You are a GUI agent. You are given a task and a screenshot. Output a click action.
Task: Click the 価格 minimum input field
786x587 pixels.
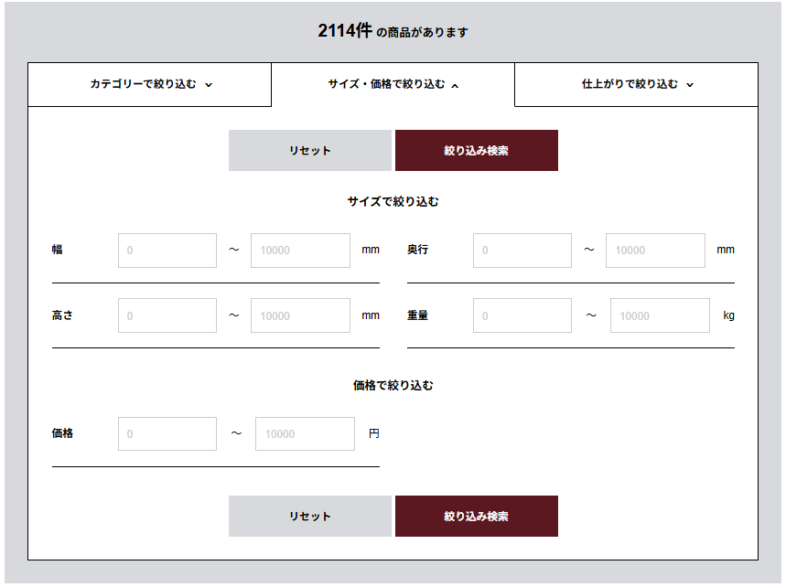tap(167, 434)
